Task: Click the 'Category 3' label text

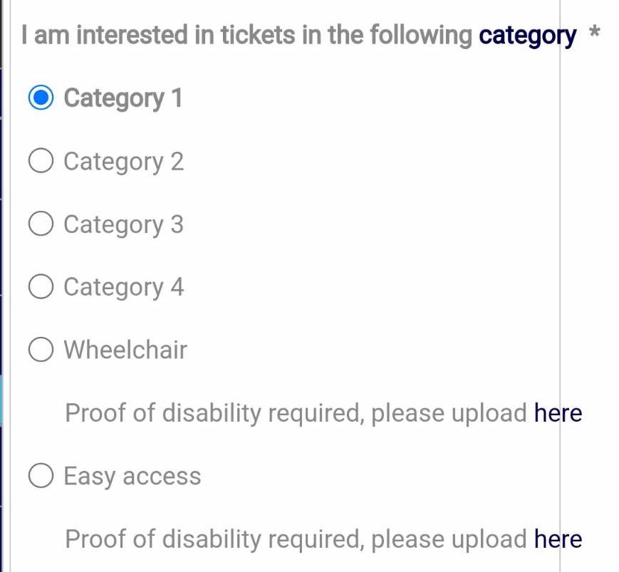Action: click(123, 224)
